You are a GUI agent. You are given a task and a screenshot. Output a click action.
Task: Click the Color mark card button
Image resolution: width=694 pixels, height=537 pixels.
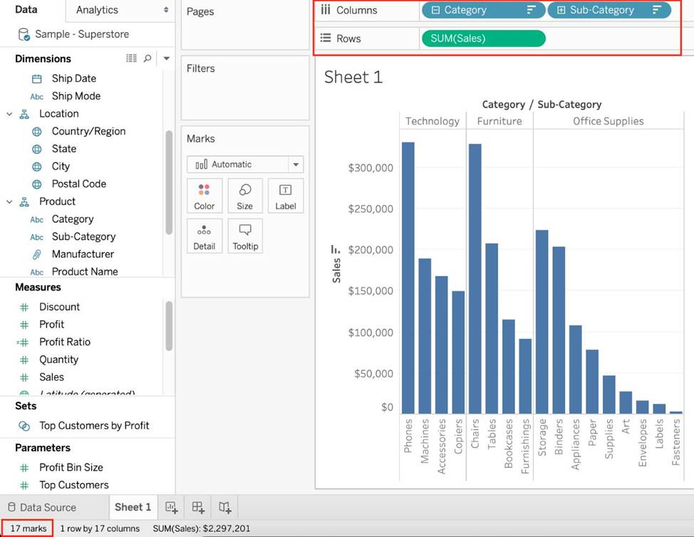pyautogui.click(x=204, y=196)
